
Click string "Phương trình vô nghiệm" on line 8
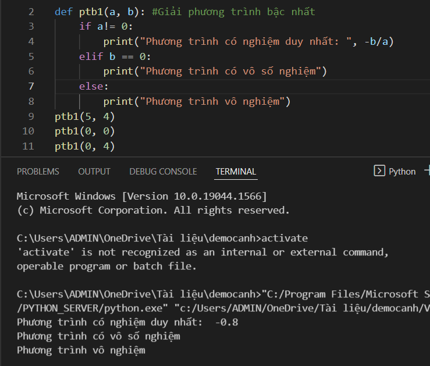[212, 102]
